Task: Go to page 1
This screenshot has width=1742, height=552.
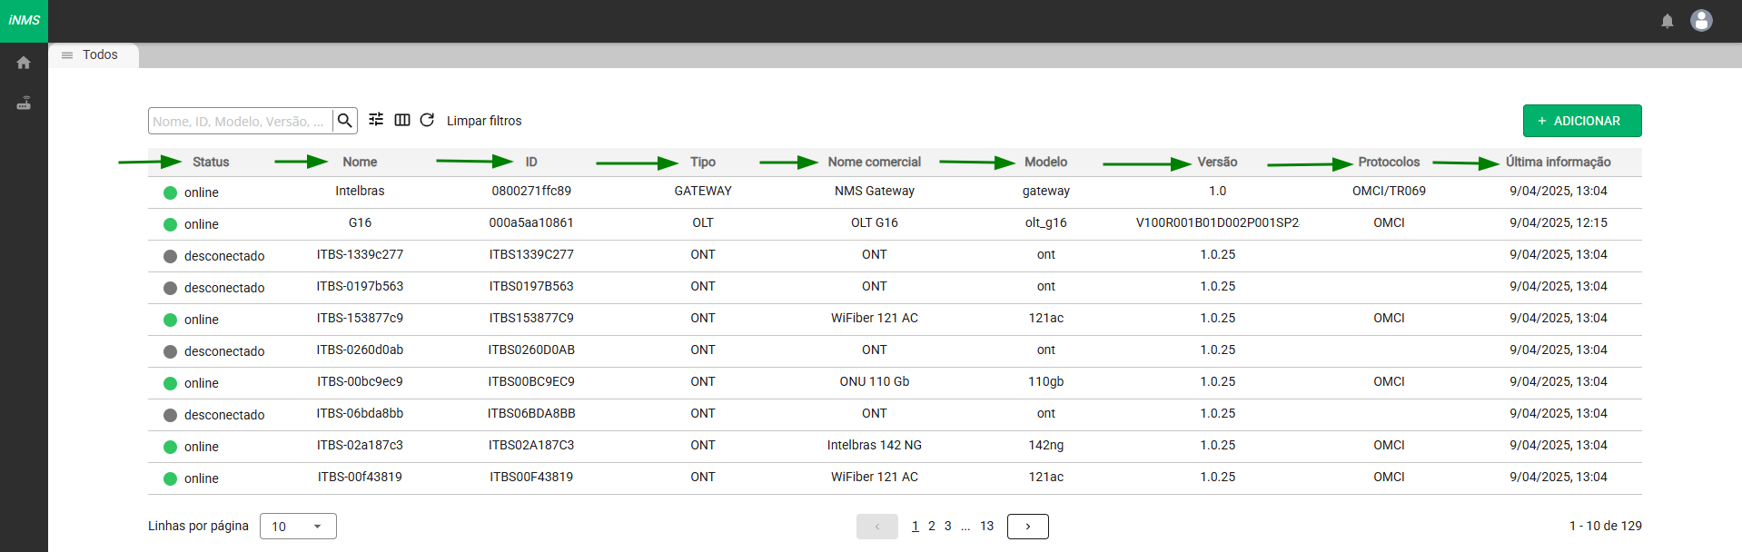Action: pyautogui.click(x=916, y=526)
